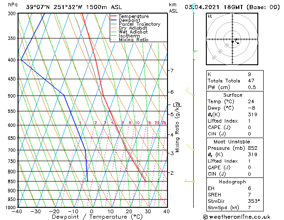Click the LCL marker on the altitude axis

177,105
